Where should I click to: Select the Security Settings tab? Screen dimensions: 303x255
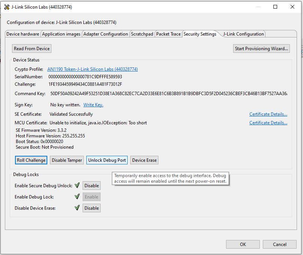pyautogui.click(x=200, y=34)
